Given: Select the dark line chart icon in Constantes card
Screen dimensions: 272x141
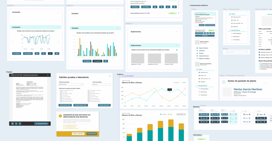Looking at the screenshot, I should pos(50,53).
